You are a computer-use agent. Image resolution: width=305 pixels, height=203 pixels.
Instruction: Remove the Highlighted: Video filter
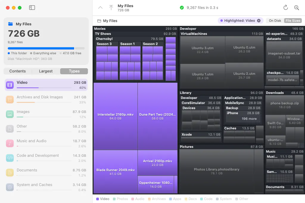click(259, 21)
